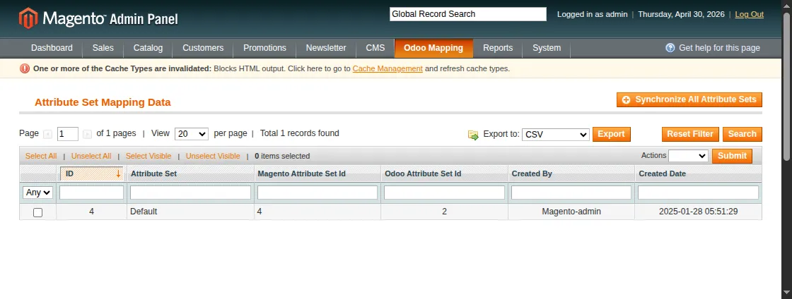
Task: Click the Log Out link
Action: 749,14
